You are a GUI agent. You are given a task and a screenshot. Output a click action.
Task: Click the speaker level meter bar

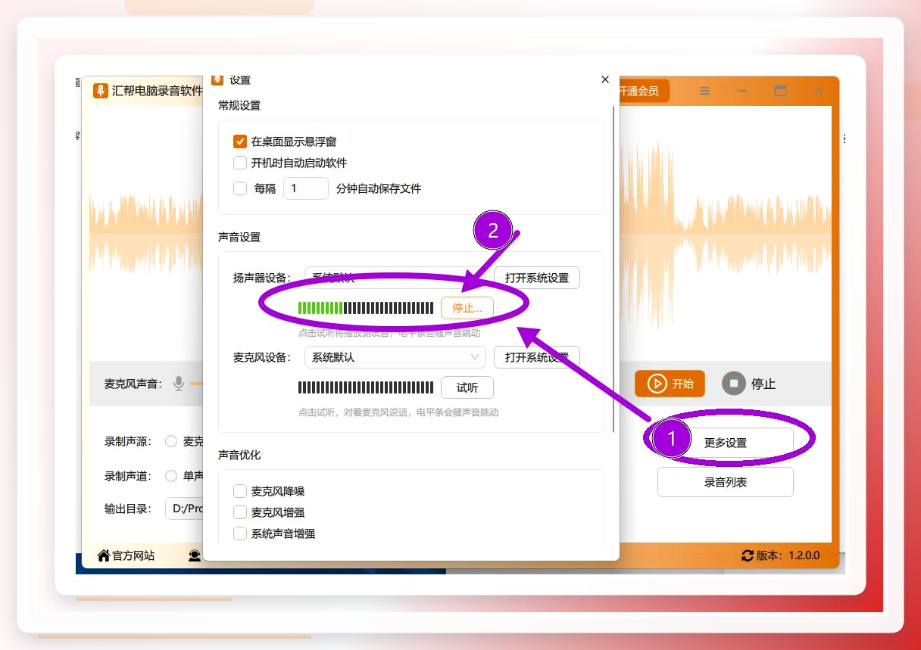pos(366,308)
